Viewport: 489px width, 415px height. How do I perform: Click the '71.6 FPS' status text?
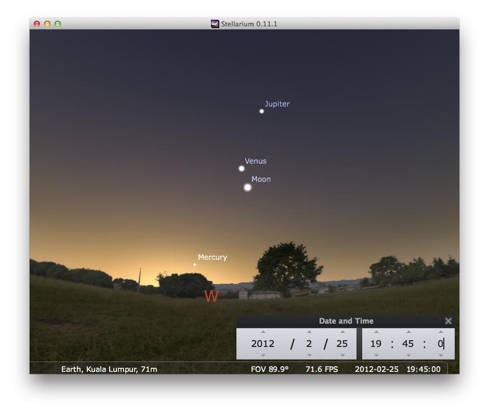pyautogui.click(x=322, y=369)
